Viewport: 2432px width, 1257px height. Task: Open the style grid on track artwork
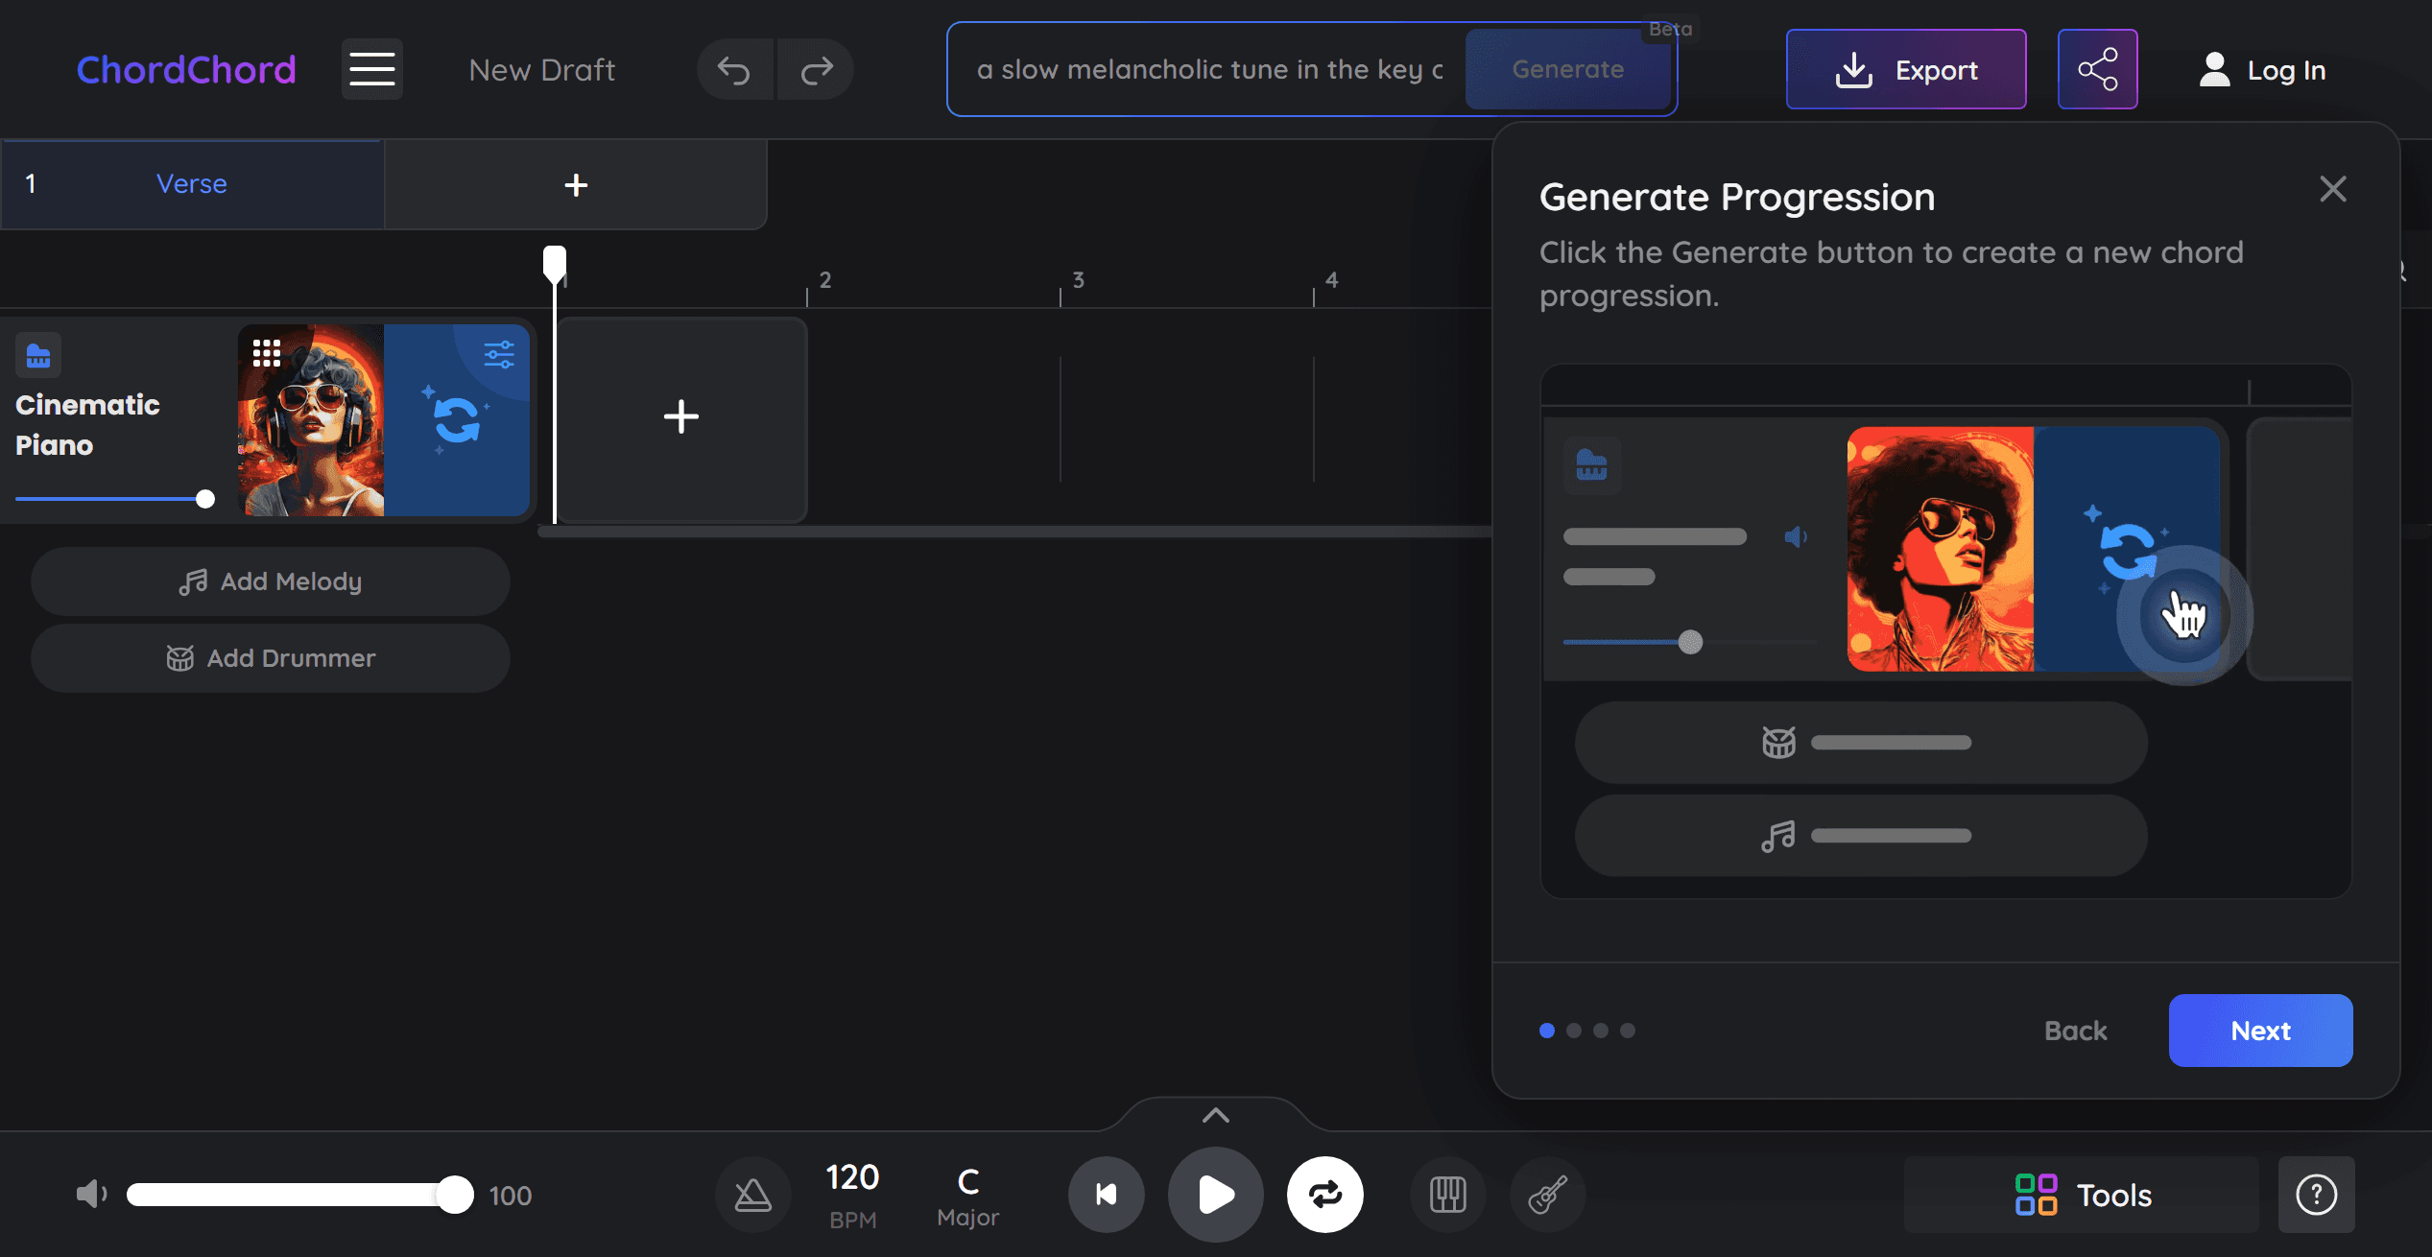point(267,353)
